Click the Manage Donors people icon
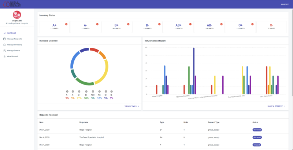Screen dimensions: 293x150 [4, 51]
